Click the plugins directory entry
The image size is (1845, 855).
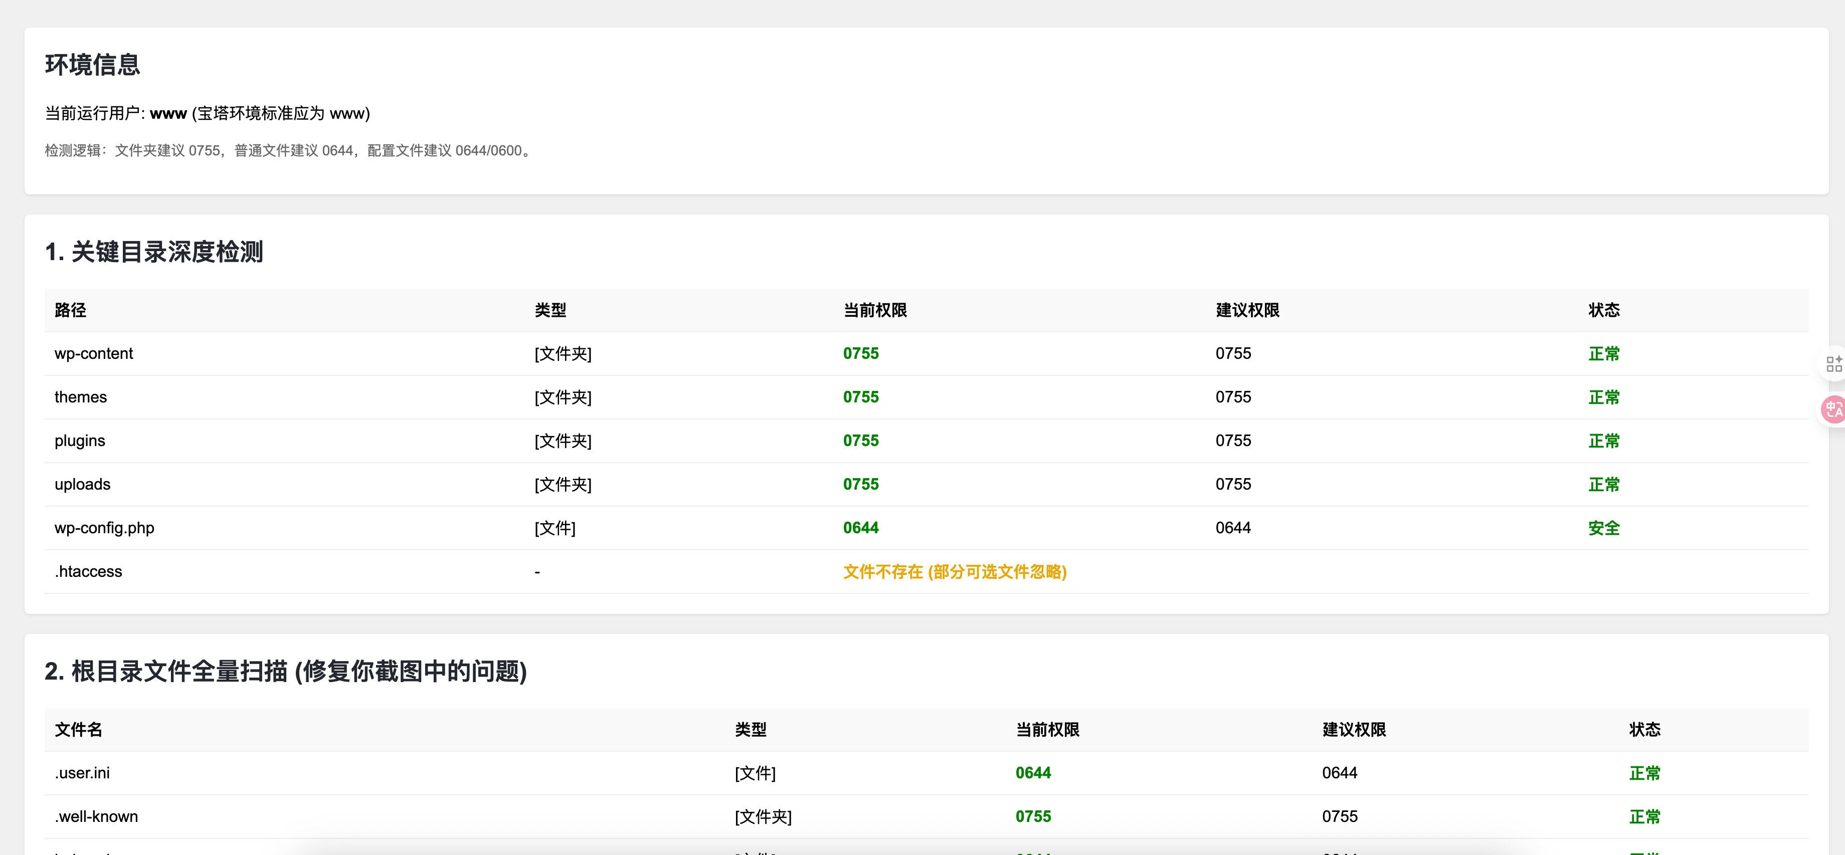80,441
